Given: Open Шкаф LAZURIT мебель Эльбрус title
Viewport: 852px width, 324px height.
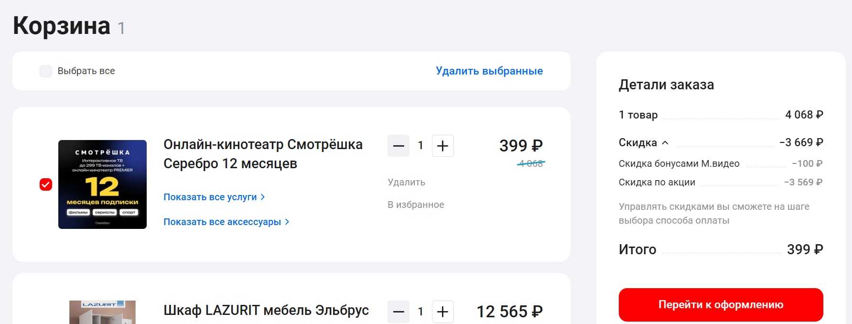Looking at the screenshot, I should click(266, 310).
